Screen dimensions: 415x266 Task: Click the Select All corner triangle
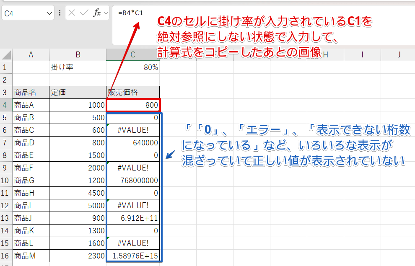coord(6,55)
